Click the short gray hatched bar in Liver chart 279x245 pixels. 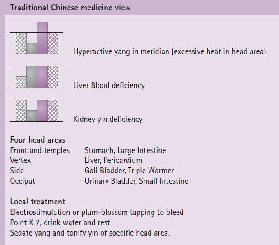click(21, 82)
